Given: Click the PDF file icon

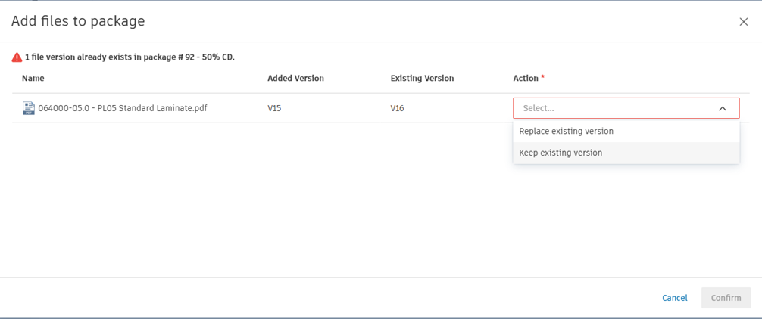Looking at the screenshot, I should [29, 108].
